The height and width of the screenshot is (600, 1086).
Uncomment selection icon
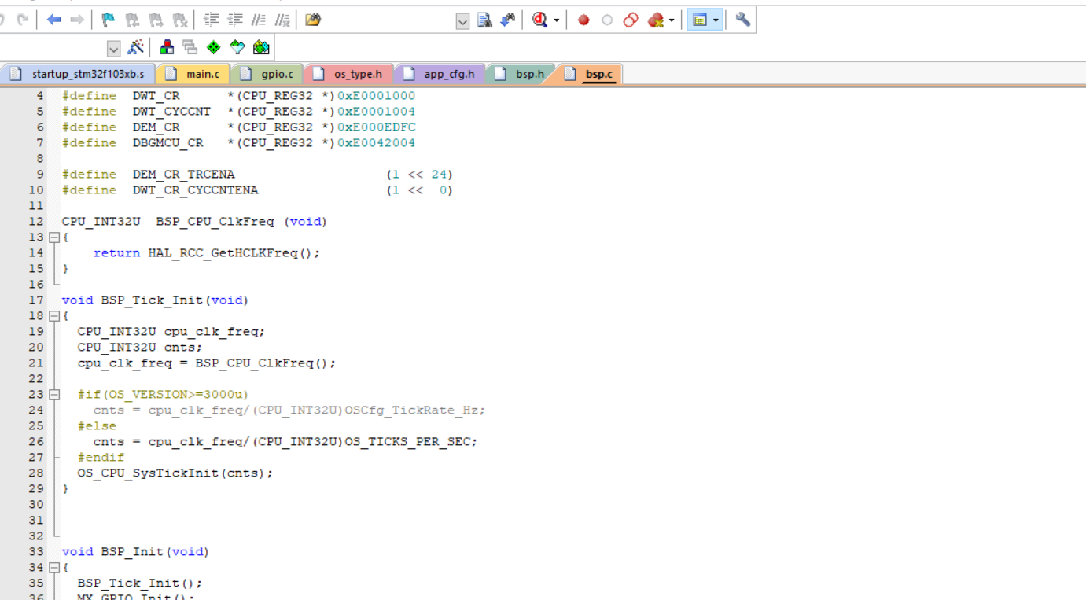(282, 20)
